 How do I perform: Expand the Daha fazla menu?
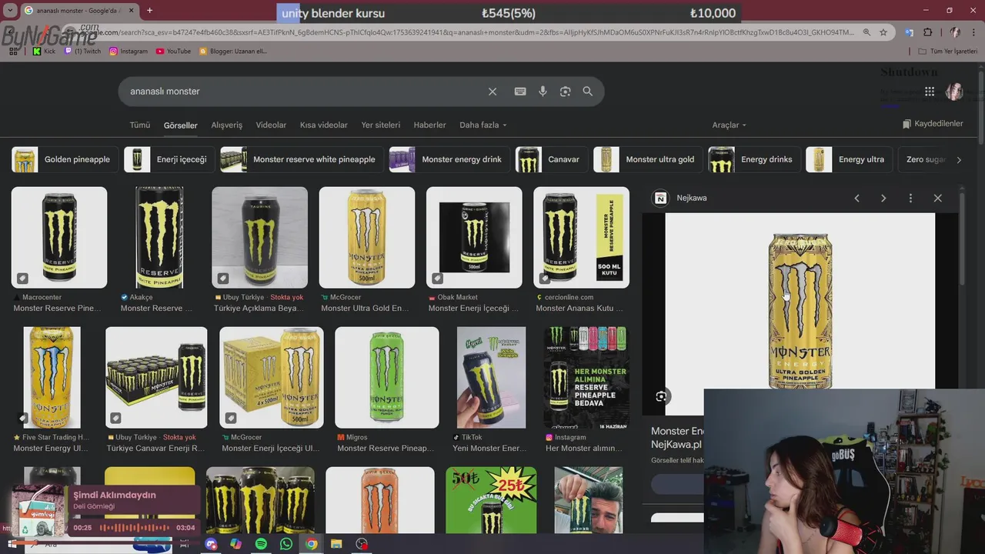483,125
